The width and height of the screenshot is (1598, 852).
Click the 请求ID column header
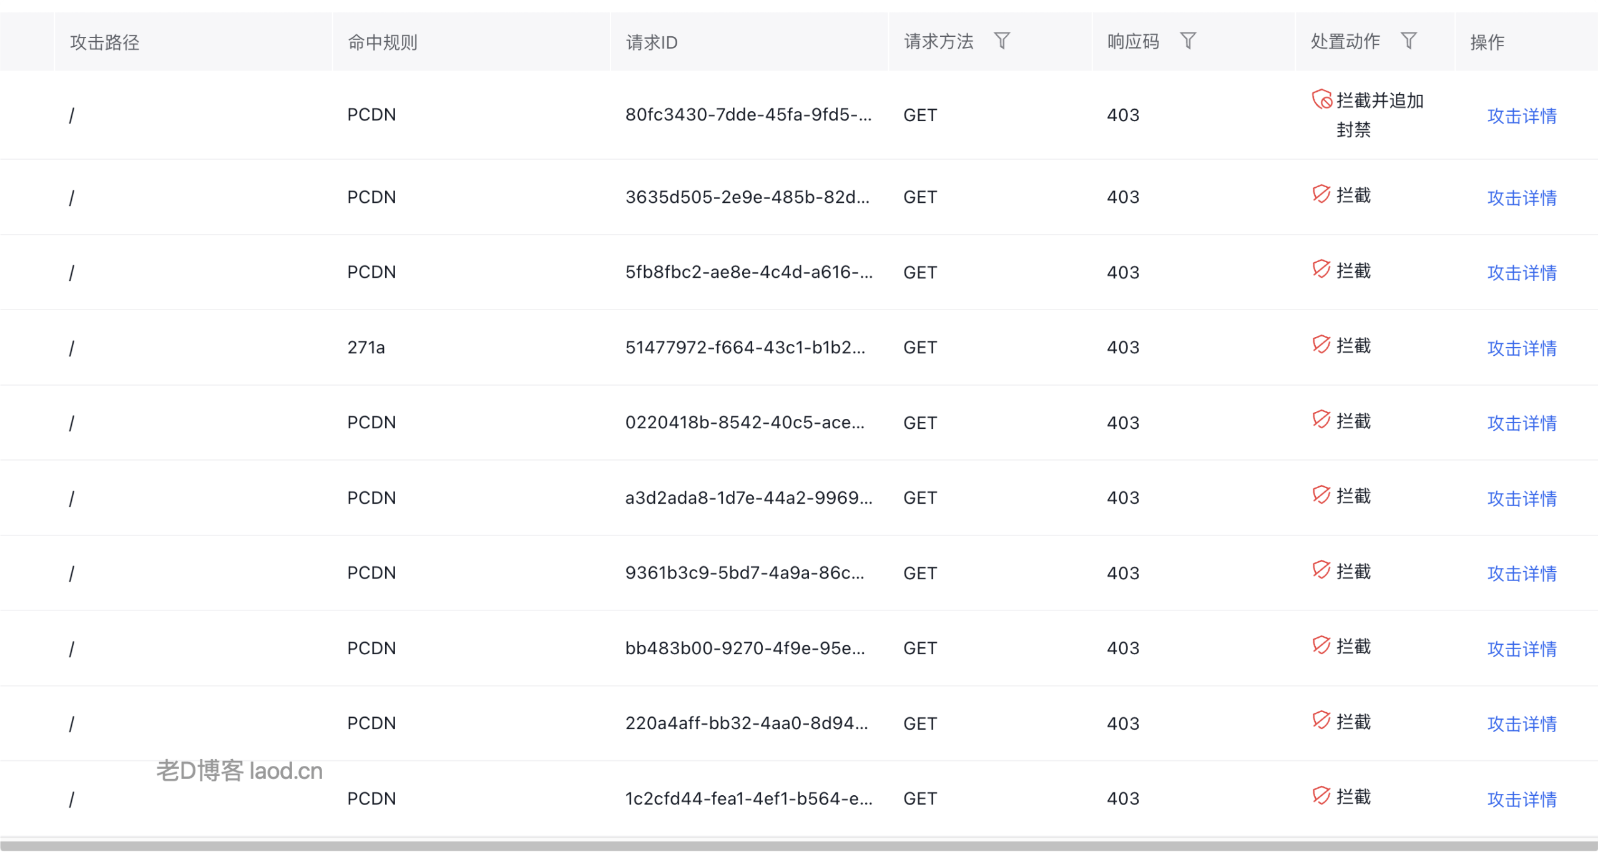tap(651, 42)
